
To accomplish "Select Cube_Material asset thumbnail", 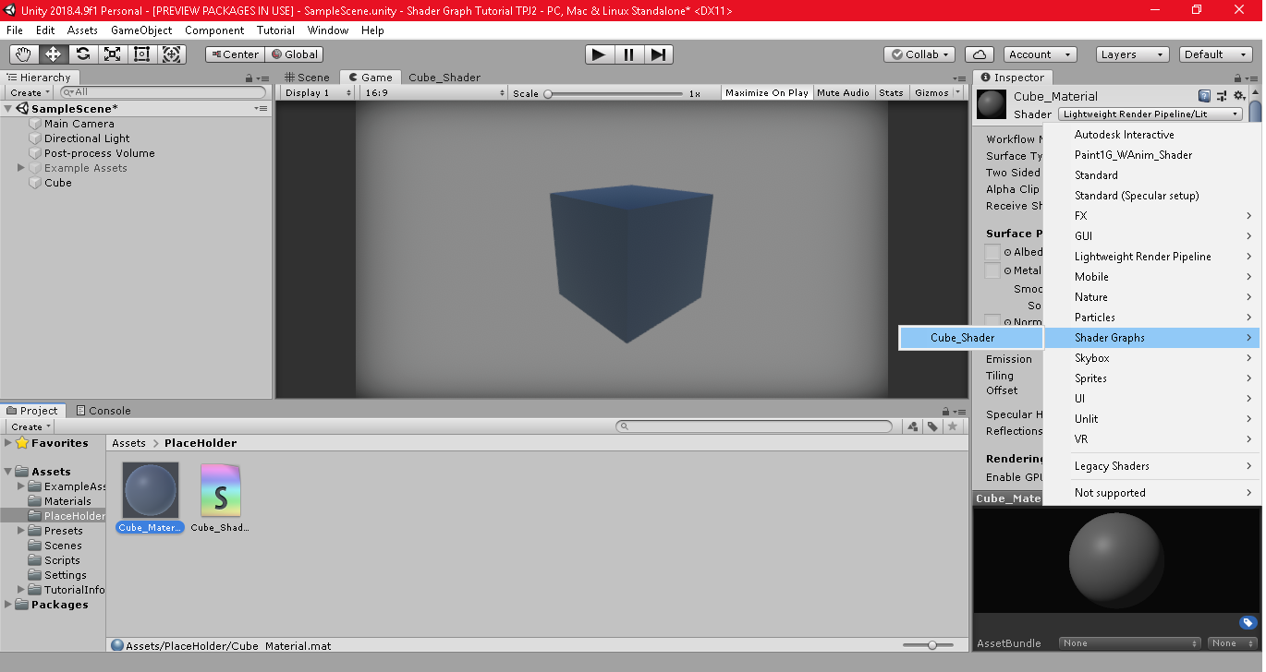I will pyautogui.click(x=150, y=491).
